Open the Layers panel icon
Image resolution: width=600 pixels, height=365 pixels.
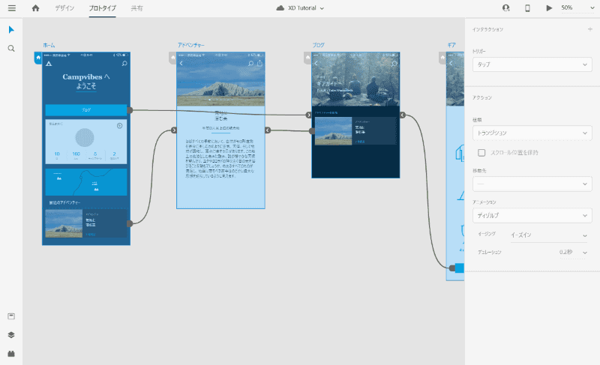[11, 335]
